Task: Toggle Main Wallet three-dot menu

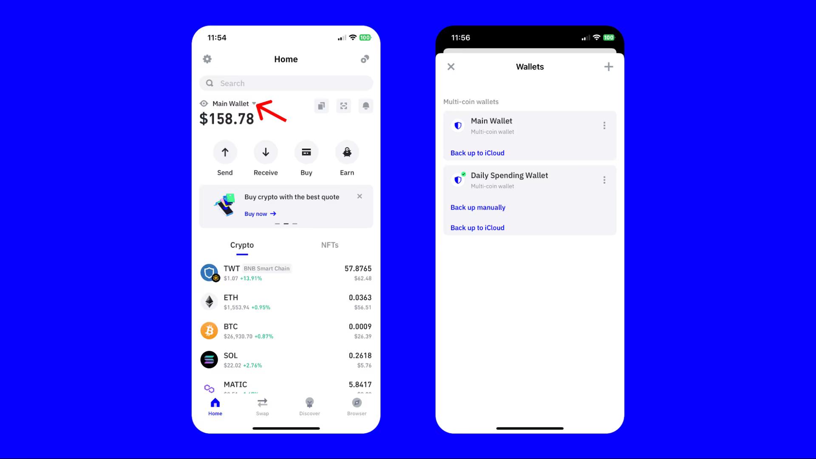Action: tap(604, 125)
